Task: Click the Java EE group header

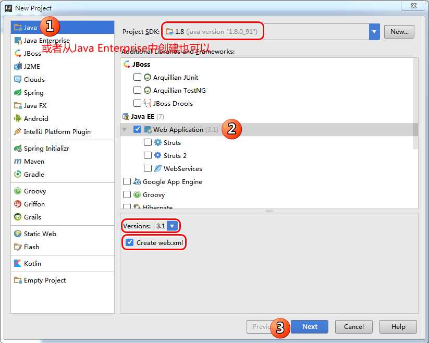Action: point(142,117)
